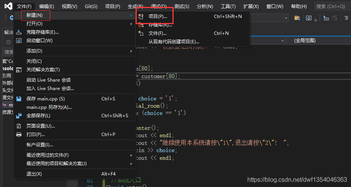Viewport: 351px width, 187px height.
Task: Click the Visual Studio logo icon
Action: (8, 6)
